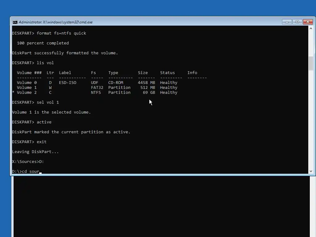Click 'Volume 2' in the volume list

(27, 93)
